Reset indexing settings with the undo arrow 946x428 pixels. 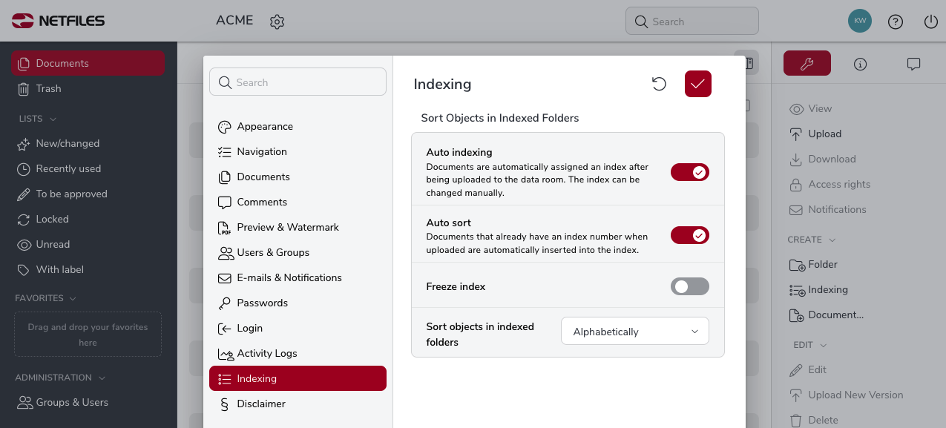(659, 84)
